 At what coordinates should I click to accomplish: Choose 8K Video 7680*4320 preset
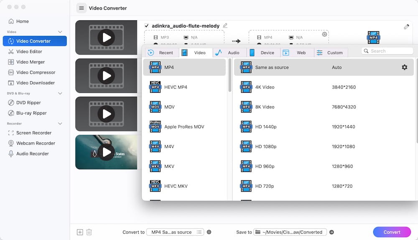pos(324,107)
